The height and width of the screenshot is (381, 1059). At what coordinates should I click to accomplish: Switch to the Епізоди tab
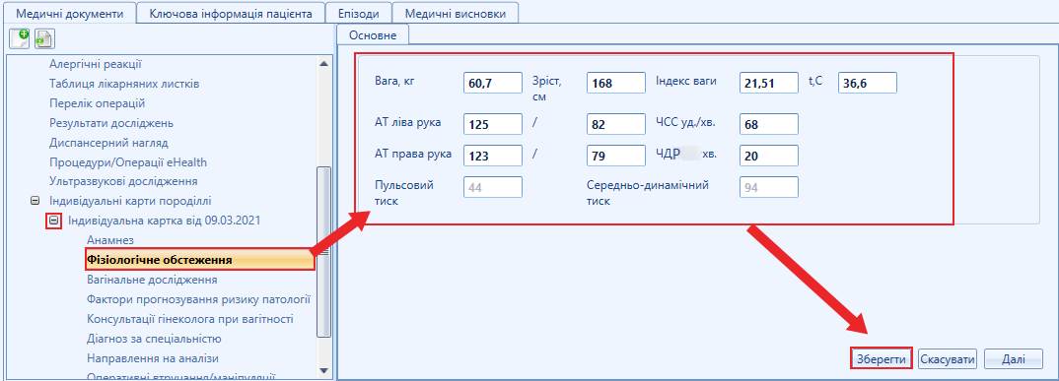tap(358, 14)
